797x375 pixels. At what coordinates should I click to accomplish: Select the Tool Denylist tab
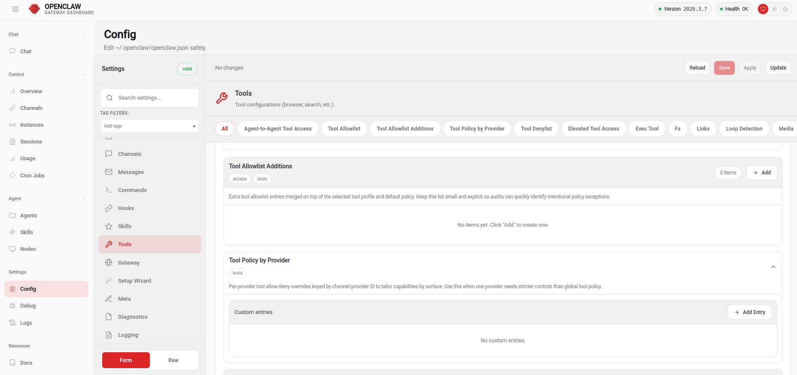click(536, 128)
